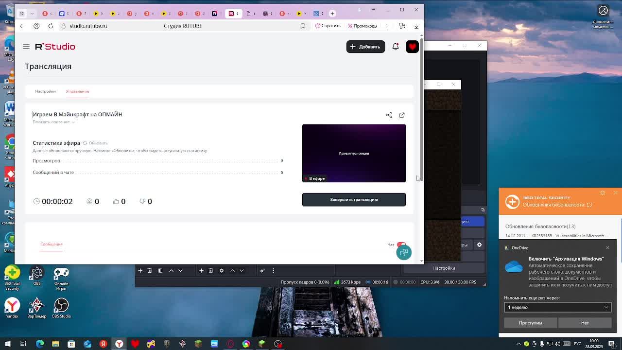Click the share icon for the stream
622x350 pixels.
point(389,115)
